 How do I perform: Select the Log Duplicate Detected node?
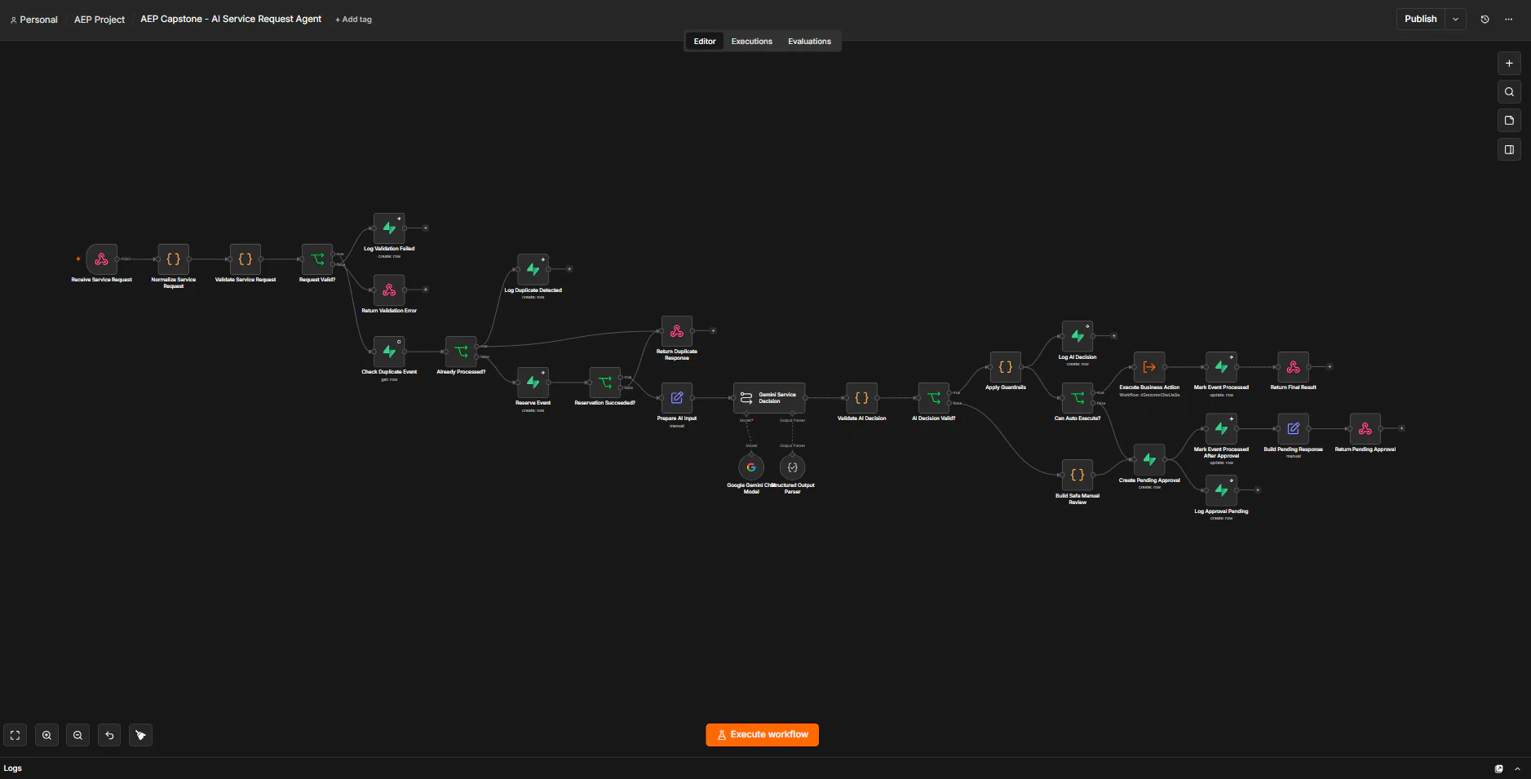tap(533, 269)
